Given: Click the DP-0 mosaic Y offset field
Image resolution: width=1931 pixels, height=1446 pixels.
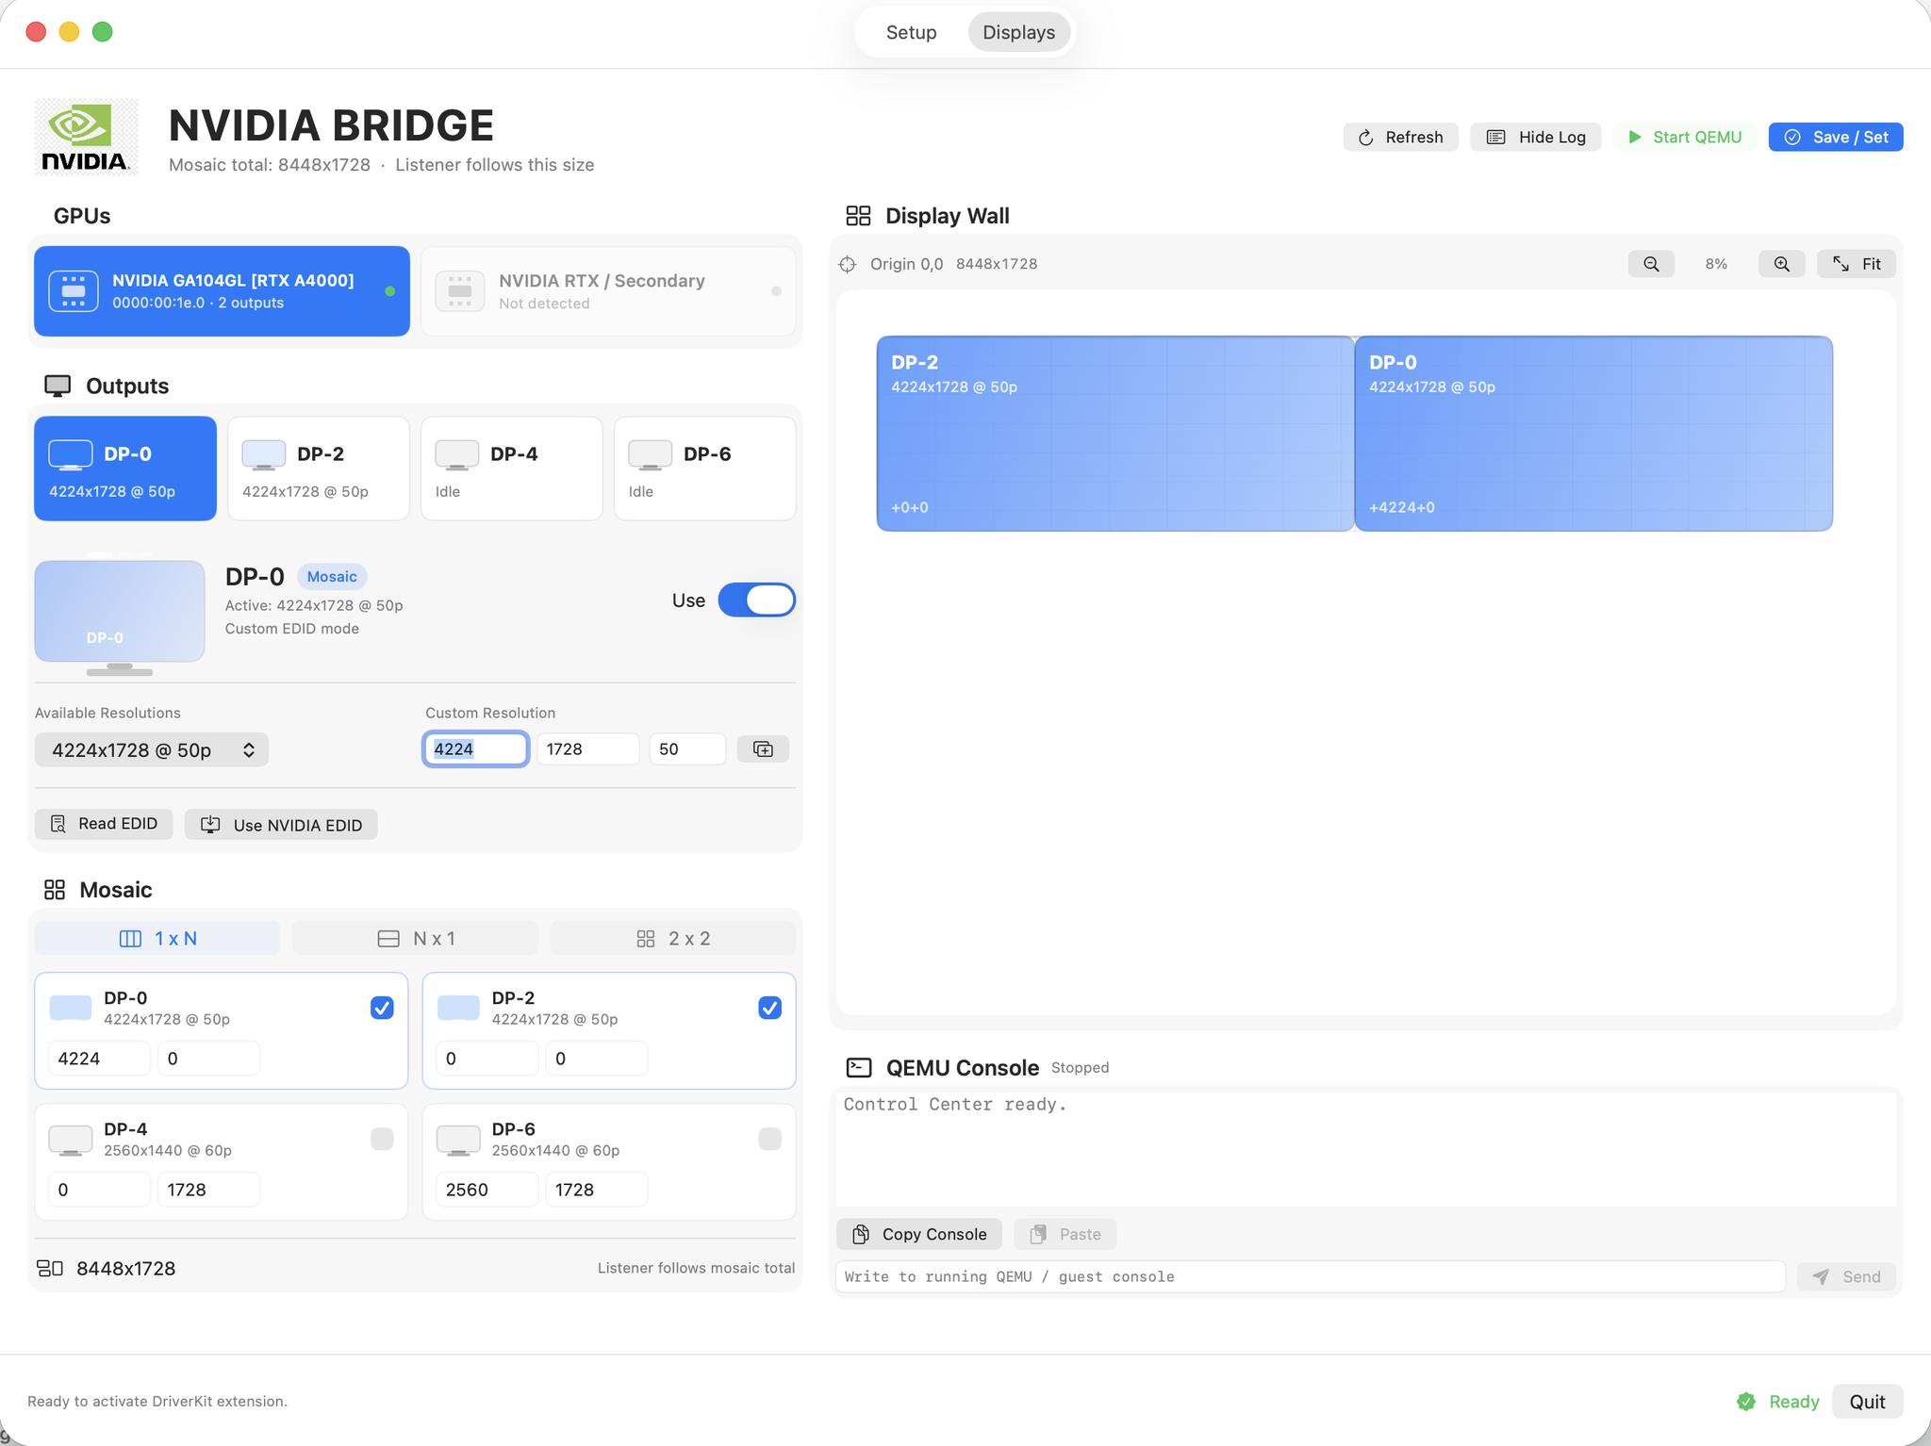Looking at the screenshot, I should [208, 1059].
